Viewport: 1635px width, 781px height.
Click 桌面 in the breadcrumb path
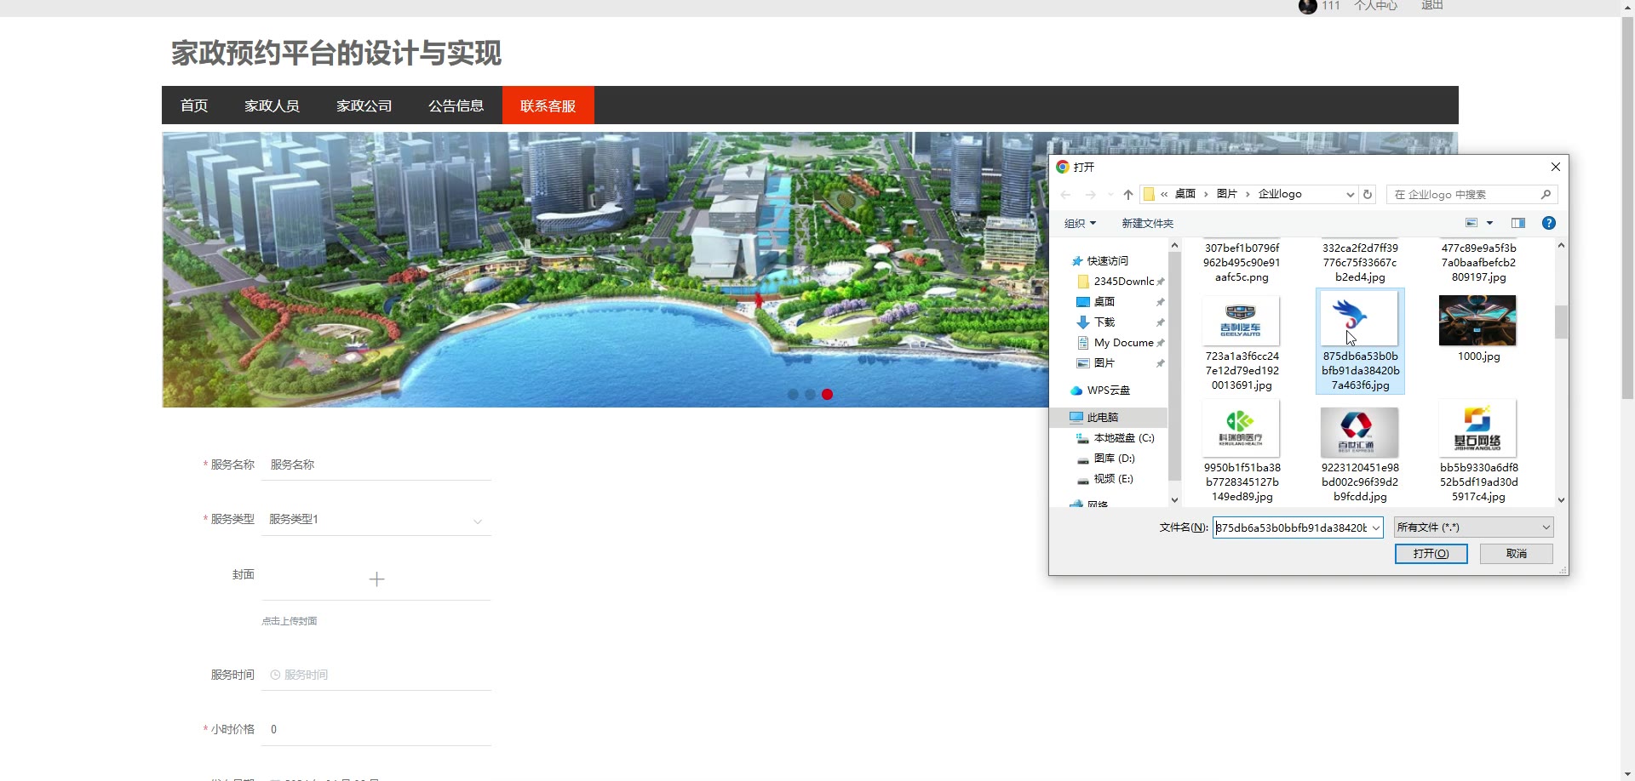point(1185,194)
